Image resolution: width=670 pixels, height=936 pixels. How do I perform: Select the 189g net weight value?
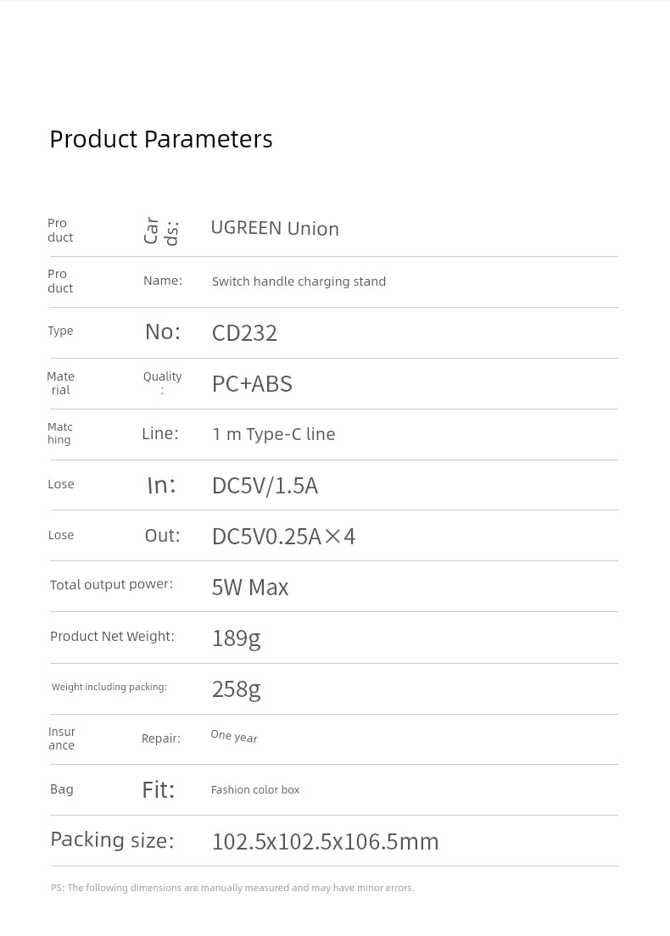click(x=236, y=638)
